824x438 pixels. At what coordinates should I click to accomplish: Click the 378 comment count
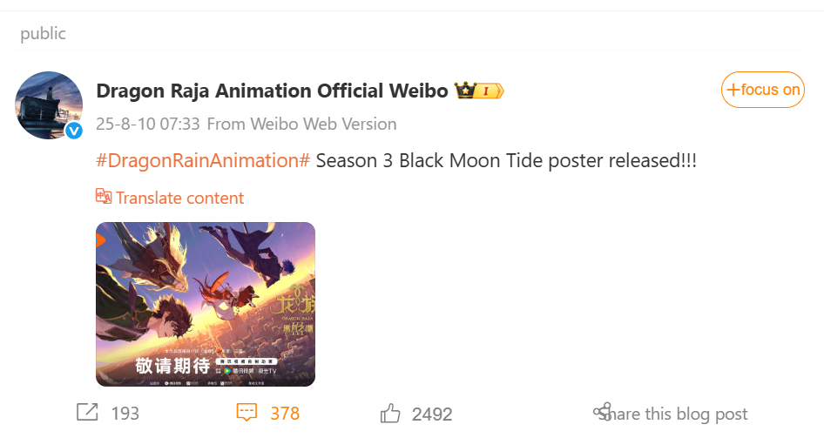click(x=285, y=414)
